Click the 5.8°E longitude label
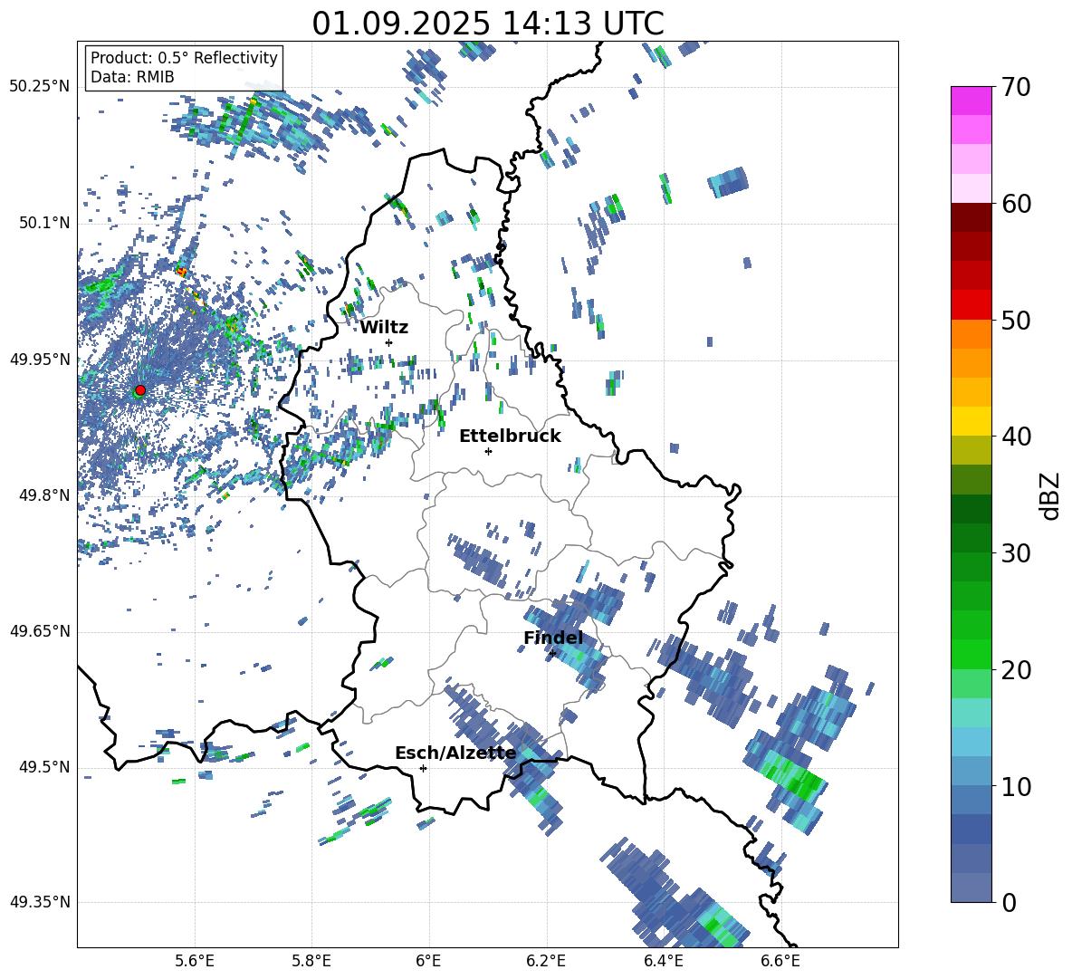 (x=311, y=962)
